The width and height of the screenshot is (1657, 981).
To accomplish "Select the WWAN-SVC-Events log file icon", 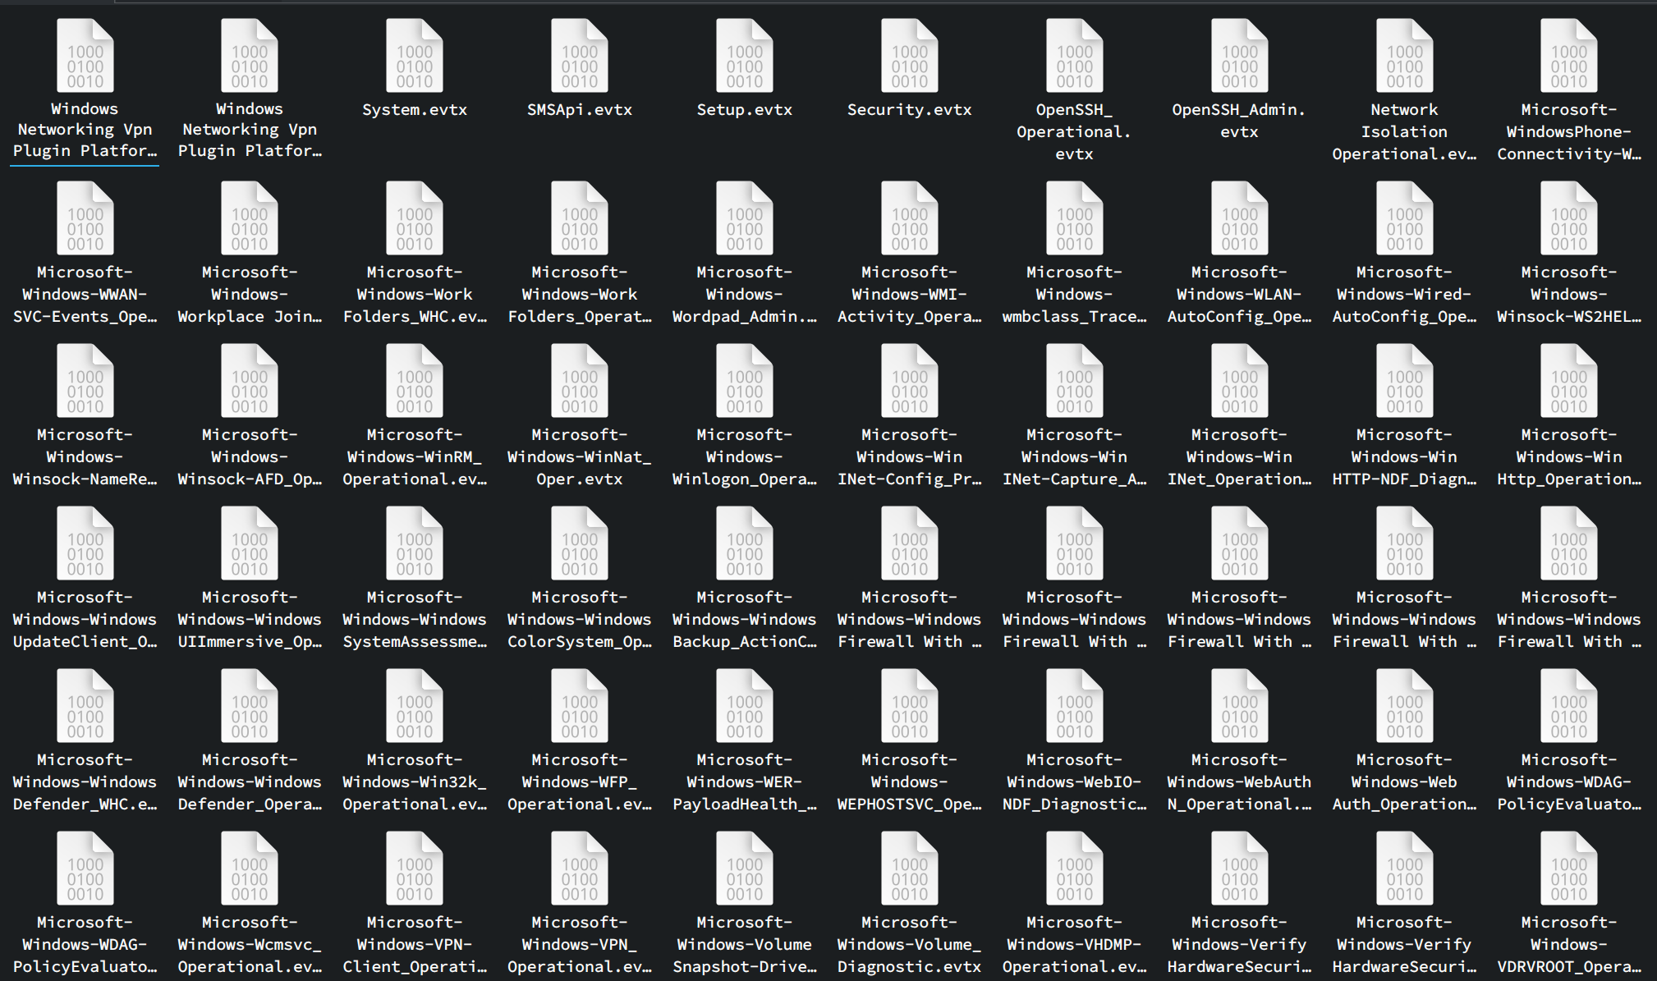I will 85,218.
